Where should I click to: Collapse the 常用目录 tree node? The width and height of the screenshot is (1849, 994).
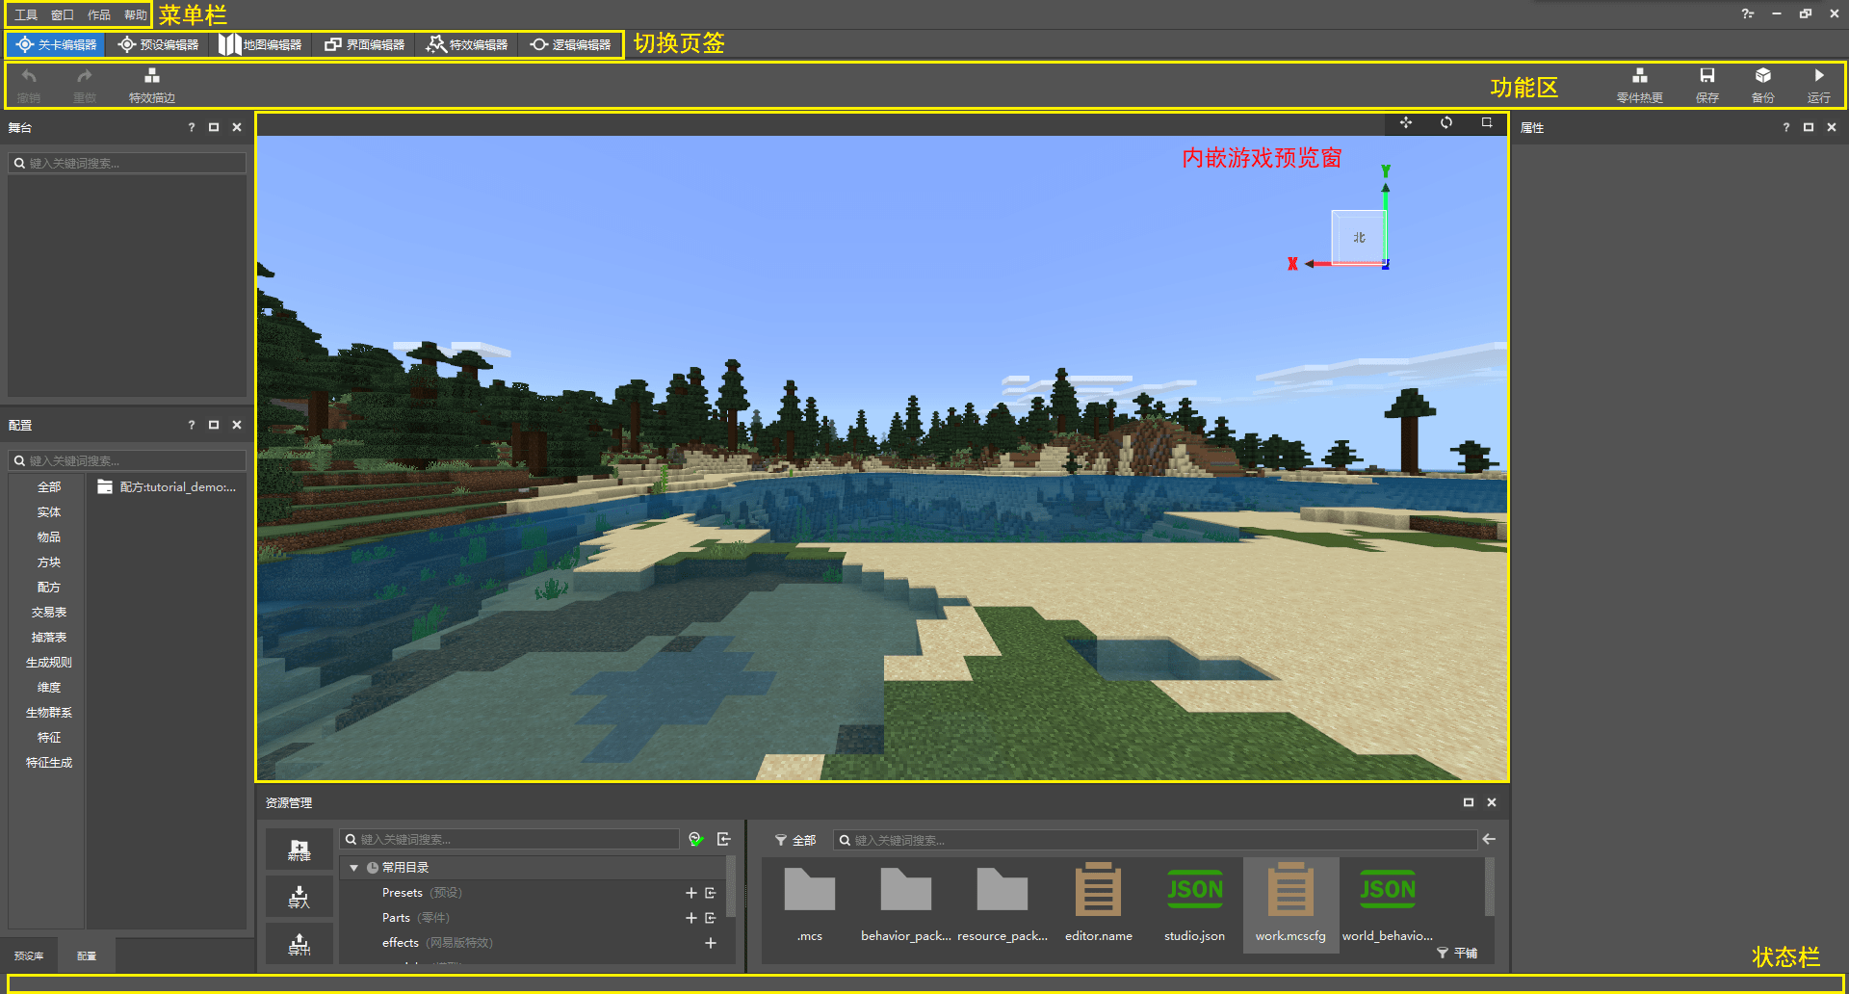click(353, 868)
